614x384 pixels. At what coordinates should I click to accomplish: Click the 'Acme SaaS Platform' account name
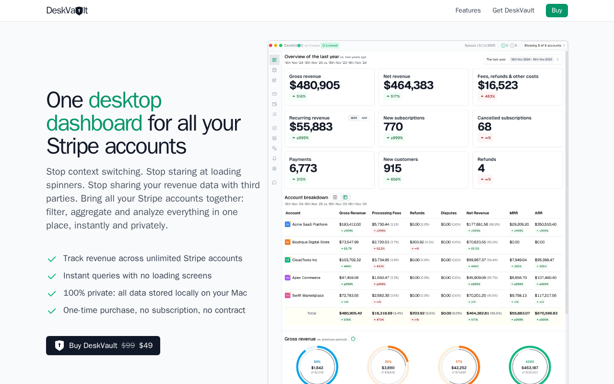pyautogui.click(x=310, y=224)
